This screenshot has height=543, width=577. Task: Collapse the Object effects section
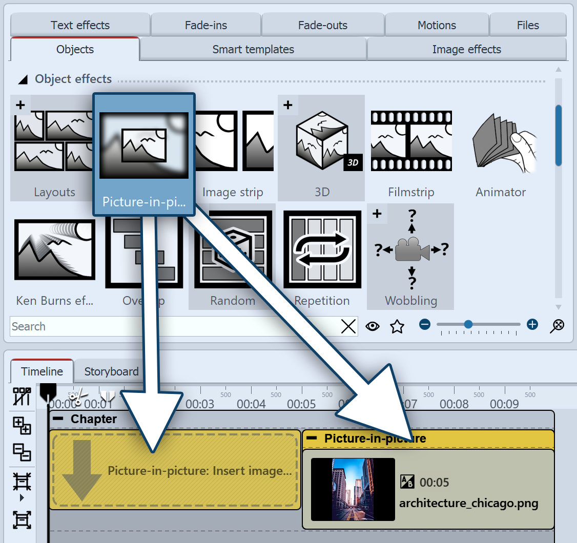click(24, 79)
